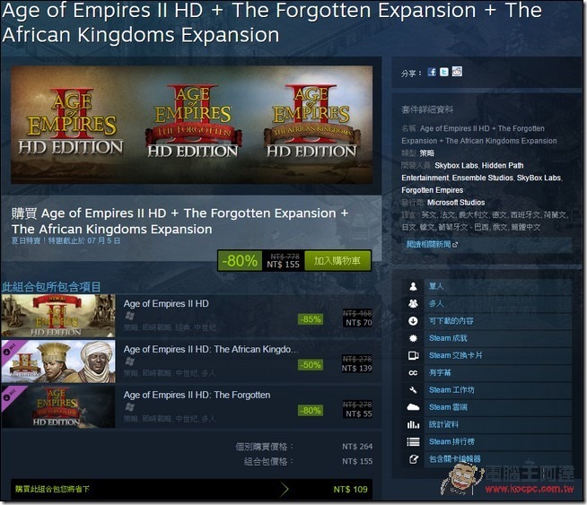This screenshot has height=505, width=587.
Task: Open Forgotten Empires developer link
Action: (x=433, y=190)
